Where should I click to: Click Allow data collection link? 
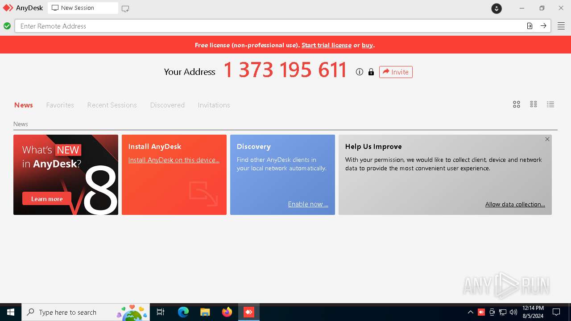pyautogui.click(x=515, y=204)
